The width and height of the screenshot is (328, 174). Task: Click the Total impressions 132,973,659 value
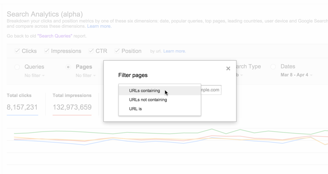tap(72, 107)
